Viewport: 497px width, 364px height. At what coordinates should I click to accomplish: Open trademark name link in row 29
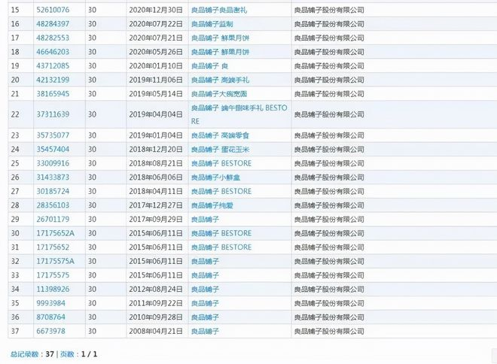click(x=205, y=219)
